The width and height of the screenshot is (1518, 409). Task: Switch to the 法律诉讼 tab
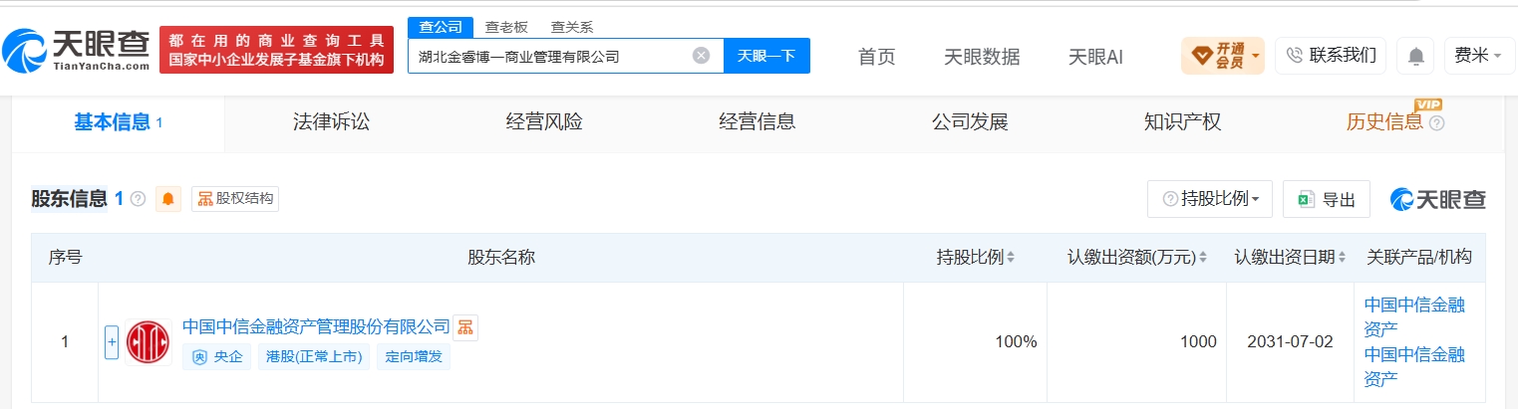tap(331, 123)
